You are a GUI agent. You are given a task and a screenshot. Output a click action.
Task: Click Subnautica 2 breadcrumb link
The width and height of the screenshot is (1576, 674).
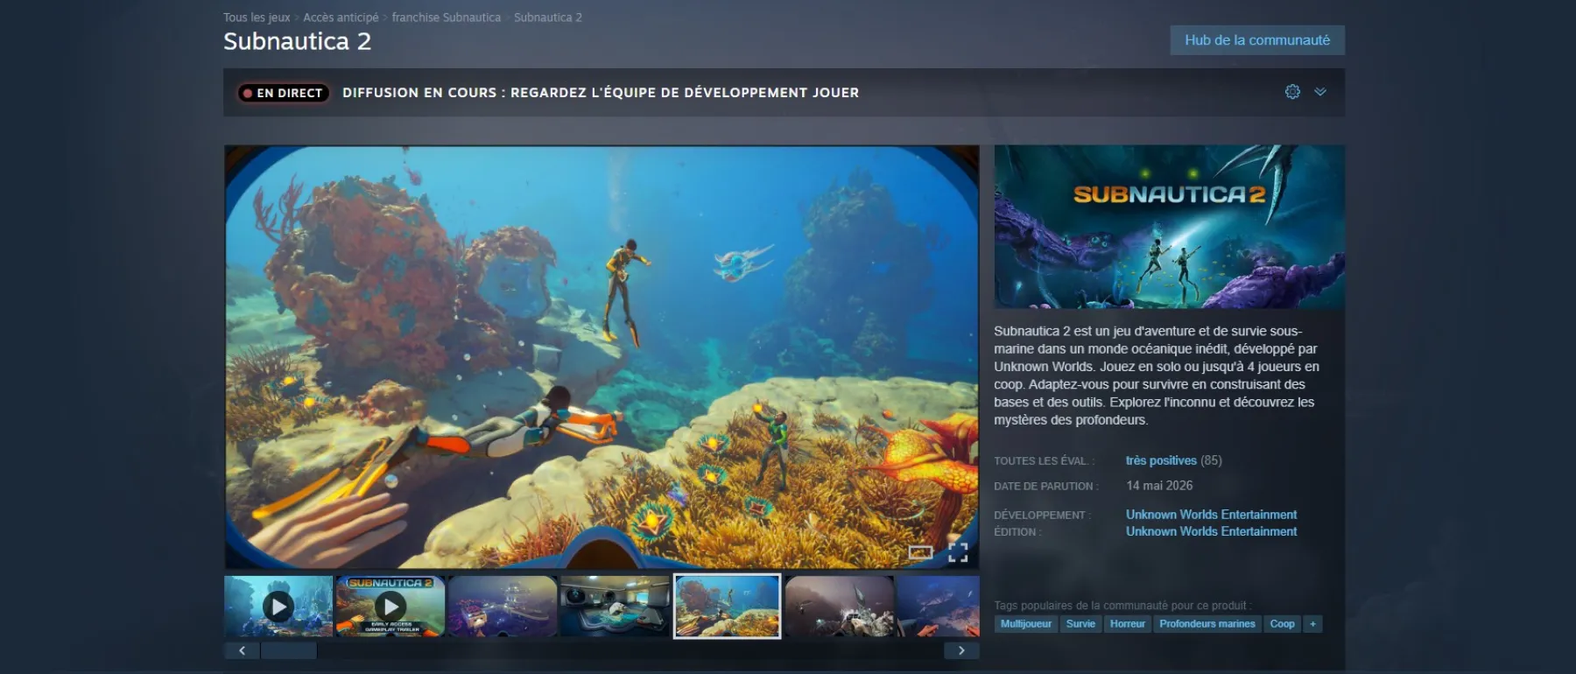tap(548, 18)
